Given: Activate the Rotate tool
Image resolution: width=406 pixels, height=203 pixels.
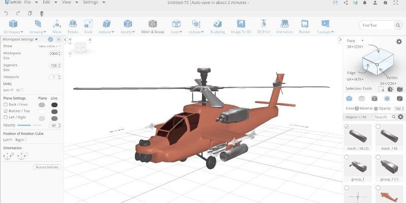Looking at the screenshot, I should pos(73,26).
